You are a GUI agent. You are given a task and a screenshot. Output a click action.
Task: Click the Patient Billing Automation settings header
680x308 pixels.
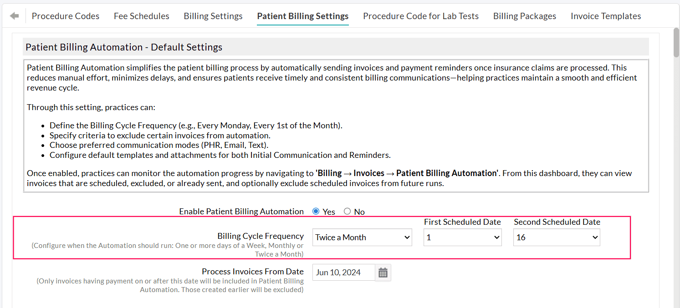click(x=123, y=47)
